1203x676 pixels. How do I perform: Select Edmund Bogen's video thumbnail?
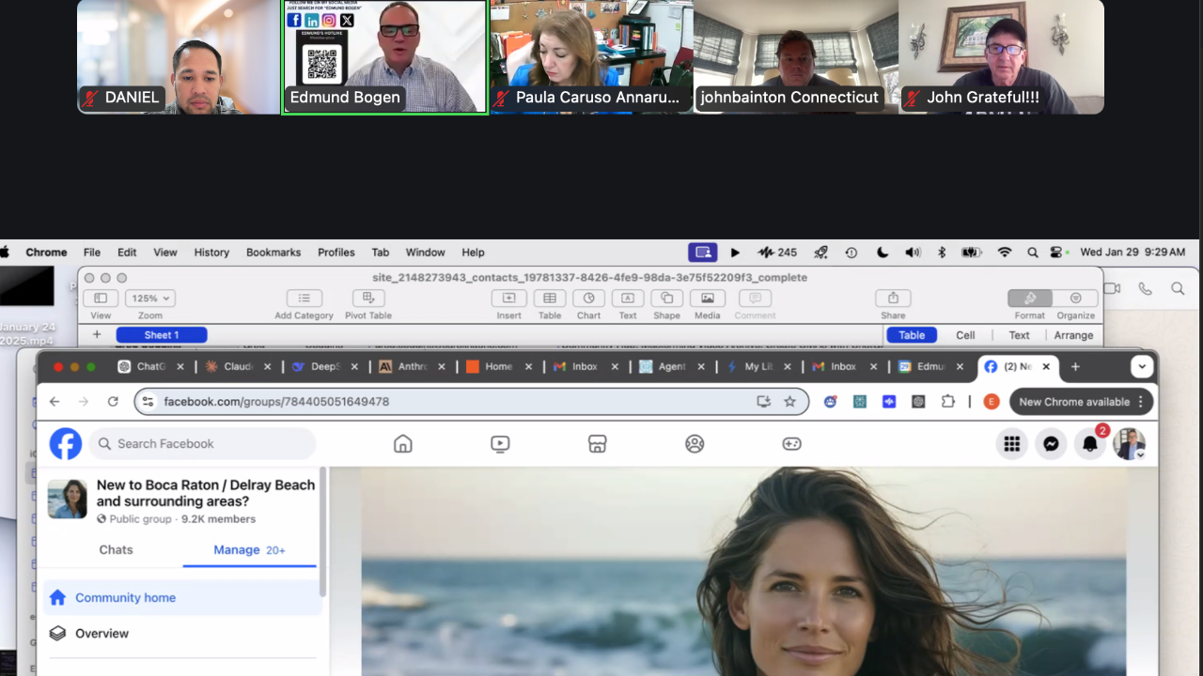coord(385,57)
